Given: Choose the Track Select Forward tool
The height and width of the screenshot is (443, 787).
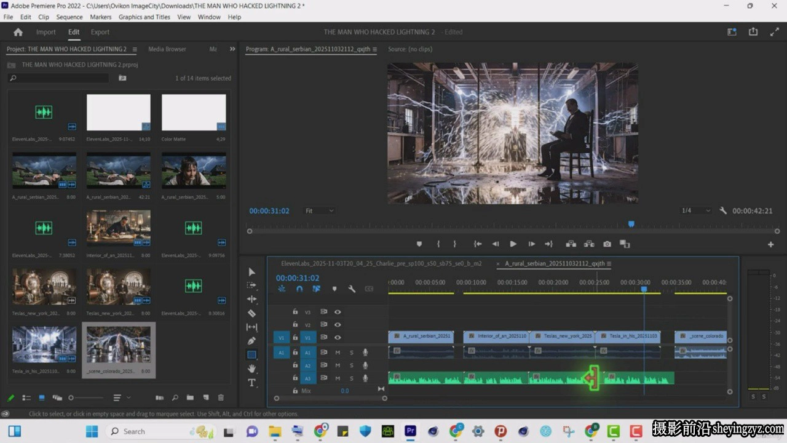Looking at the screenshot, I should click(251, 285).
